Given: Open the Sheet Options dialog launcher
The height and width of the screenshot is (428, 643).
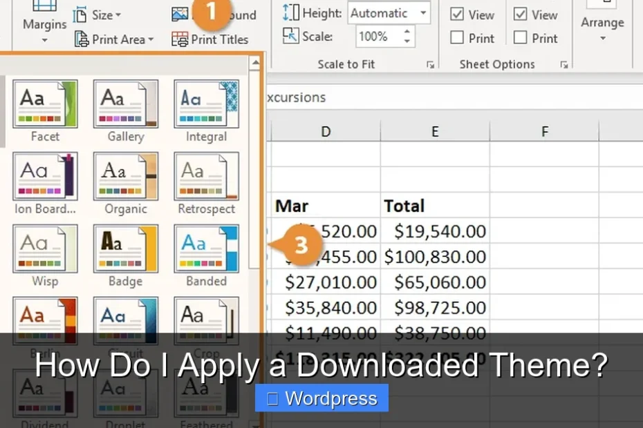Looking at the screenshot, I should pyautogui.click(x=564, y=64).
